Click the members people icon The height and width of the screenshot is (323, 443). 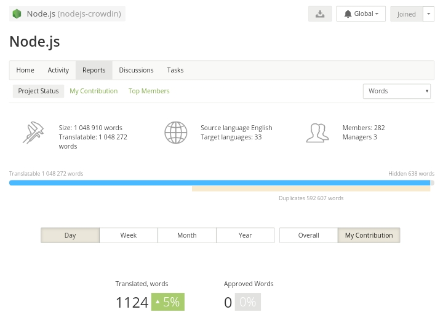coord(317,133)
